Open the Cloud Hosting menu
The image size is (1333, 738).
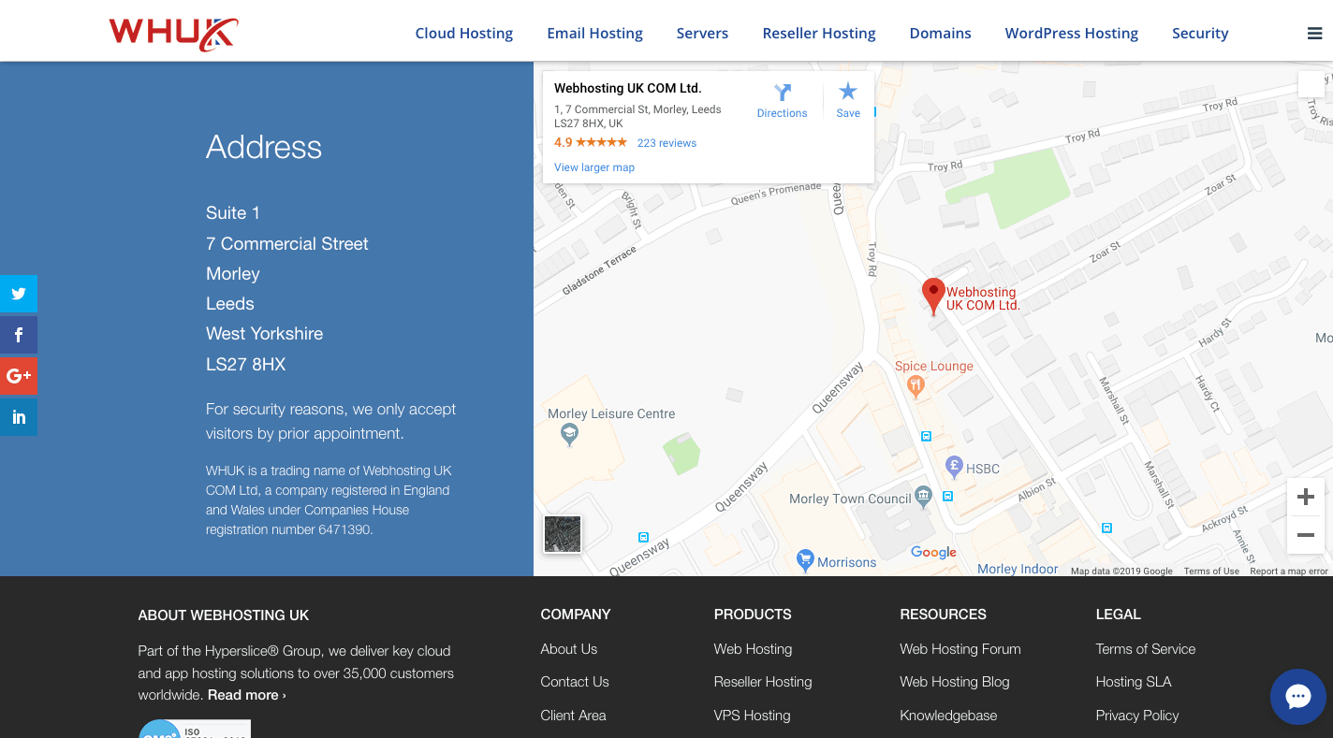pos(464,34)
